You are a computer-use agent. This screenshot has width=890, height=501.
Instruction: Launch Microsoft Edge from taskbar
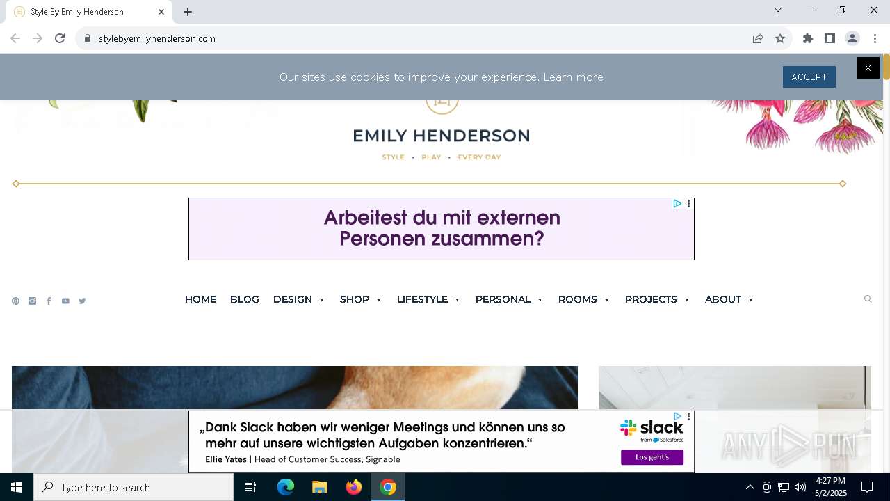click(x=286, y=487)
